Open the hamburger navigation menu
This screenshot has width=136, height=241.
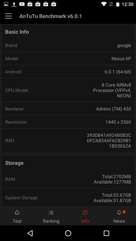[x=8, y=16]
